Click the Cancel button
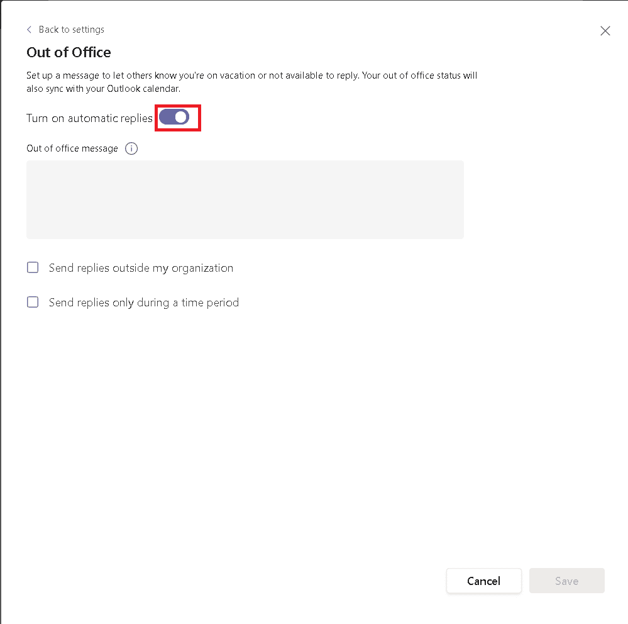Screen dimensions: 628x624 coord(484,581)
